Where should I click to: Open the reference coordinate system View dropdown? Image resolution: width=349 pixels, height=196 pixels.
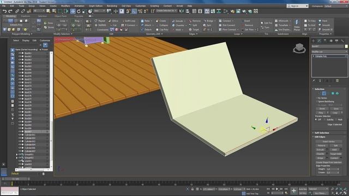click(99, 11)
